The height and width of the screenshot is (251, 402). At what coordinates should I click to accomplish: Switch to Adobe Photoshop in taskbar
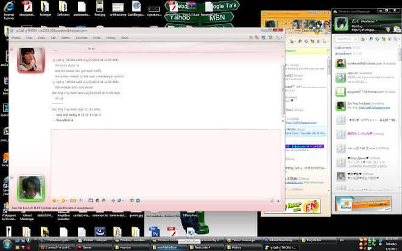pos(281,240)
